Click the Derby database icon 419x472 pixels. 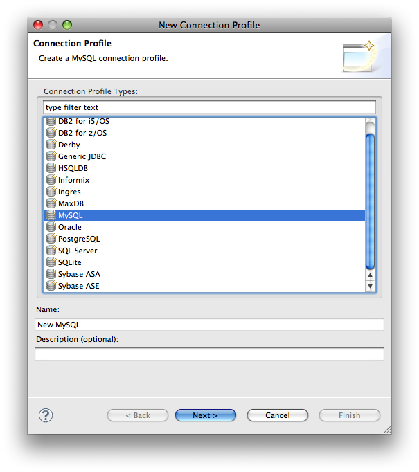pos(51,145)
